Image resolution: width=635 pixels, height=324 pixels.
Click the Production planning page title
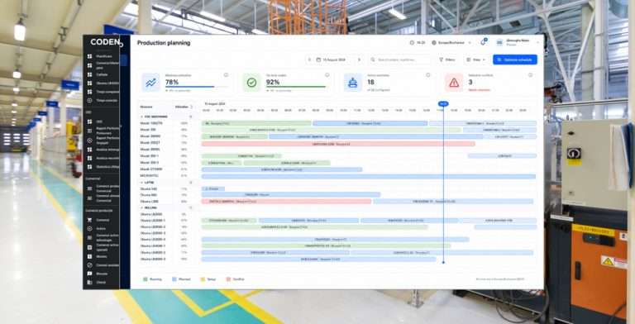pyautogui.click(x=164, y=43)
